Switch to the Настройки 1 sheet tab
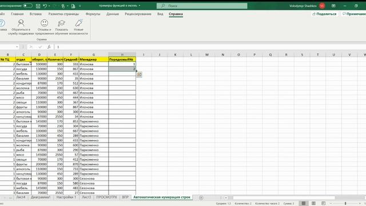The width and height of the screenshot is (366, 206). click(x=66, y=197)
